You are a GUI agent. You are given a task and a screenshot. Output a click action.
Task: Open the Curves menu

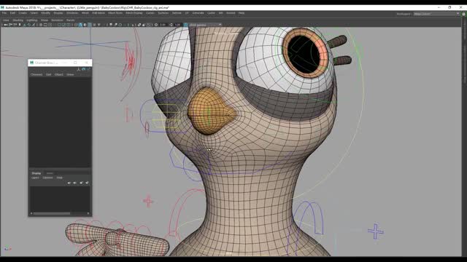point(150,13)
